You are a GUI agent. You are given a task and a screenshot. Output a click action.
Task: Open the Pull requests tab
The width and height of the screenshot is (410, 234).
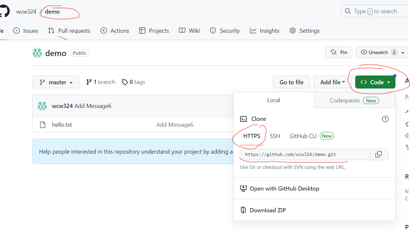pos(69,30)
